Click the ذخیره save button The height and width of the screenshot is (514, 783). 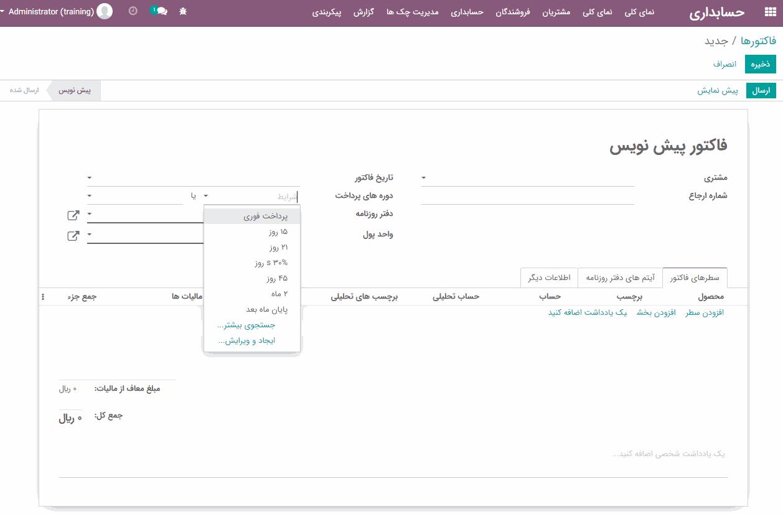tap(761, 64)
